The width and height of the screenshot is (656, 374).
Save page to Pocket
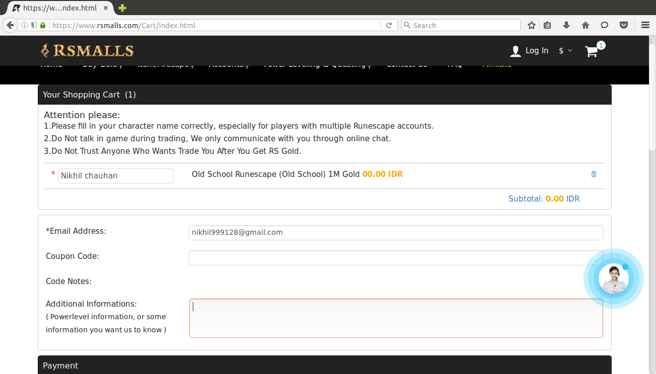pyautogui.click(x=624, y=25)
